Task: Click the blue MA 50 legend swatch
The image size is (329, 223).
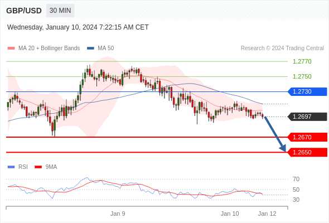Action: tap(90, 49)
